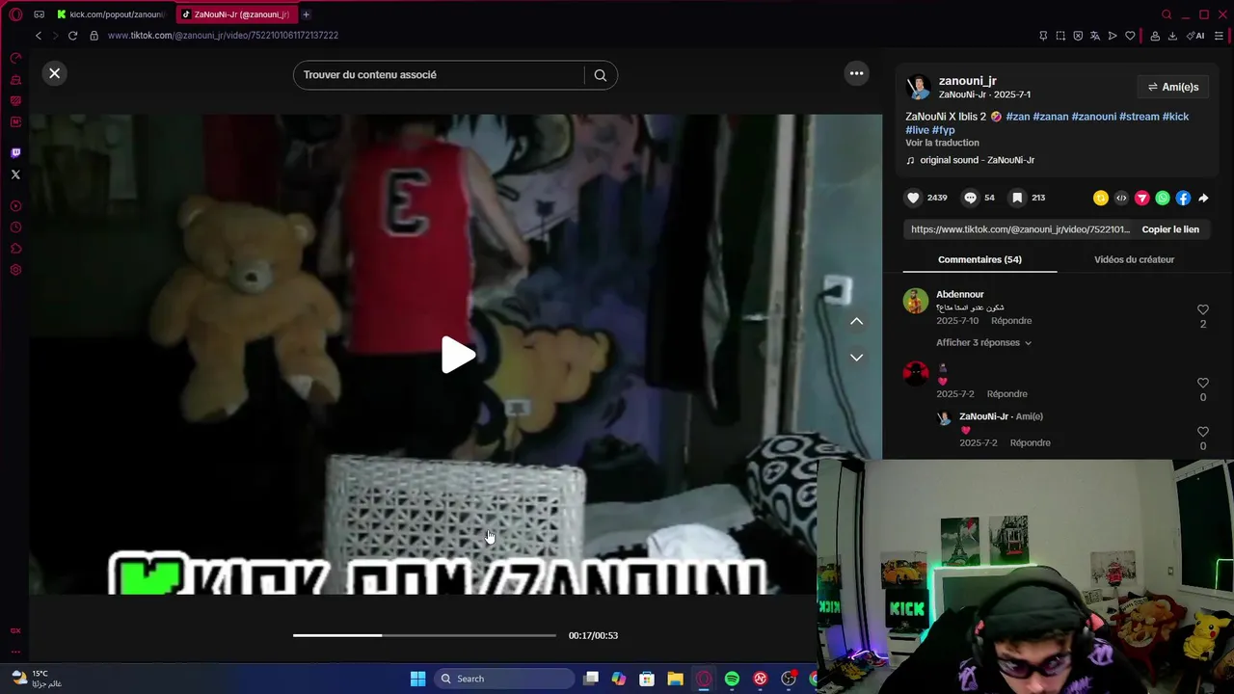
Task: Open the X (Twitter) sidebar panel
Action: click(x=15, y=174)
